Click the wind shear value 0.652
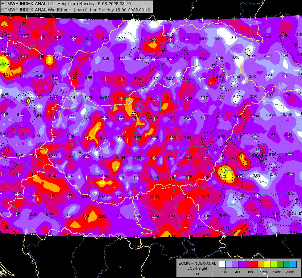Screen dimensions: 302x278 tap(105, 98)
